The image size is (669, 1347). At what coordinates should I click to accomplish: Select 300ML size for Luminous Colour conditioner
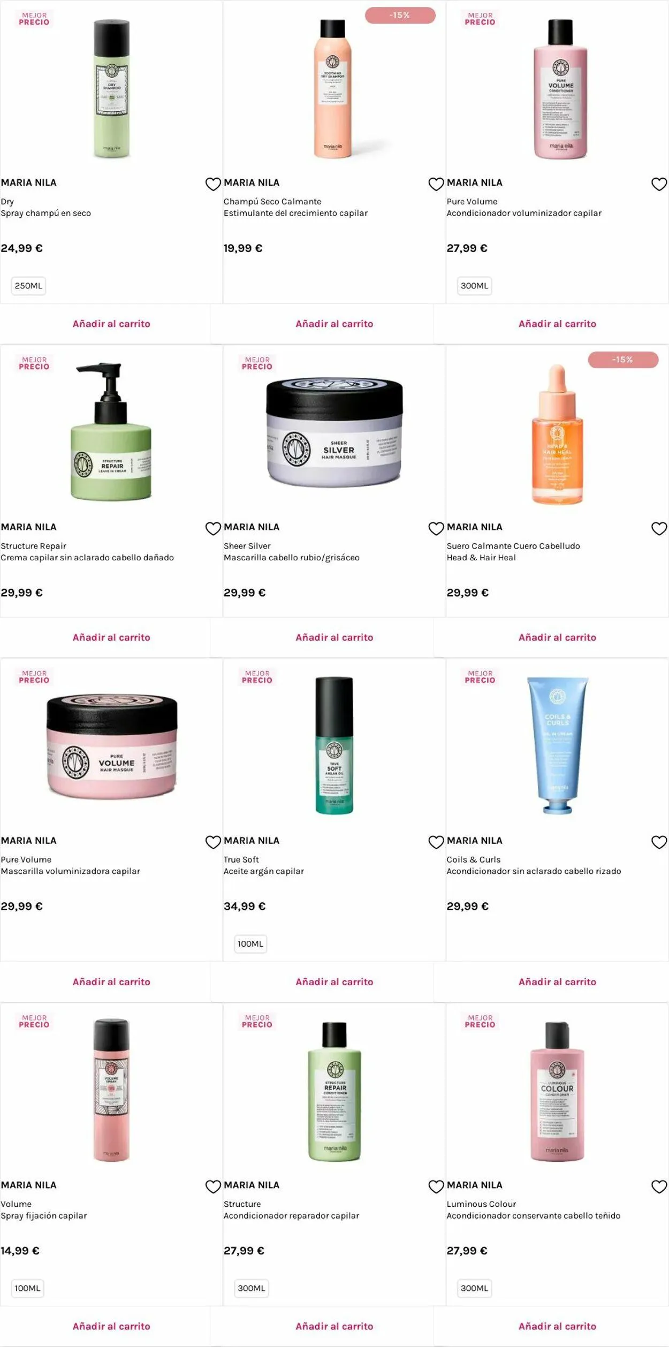pyautogui.click(x=474, y=1288)
